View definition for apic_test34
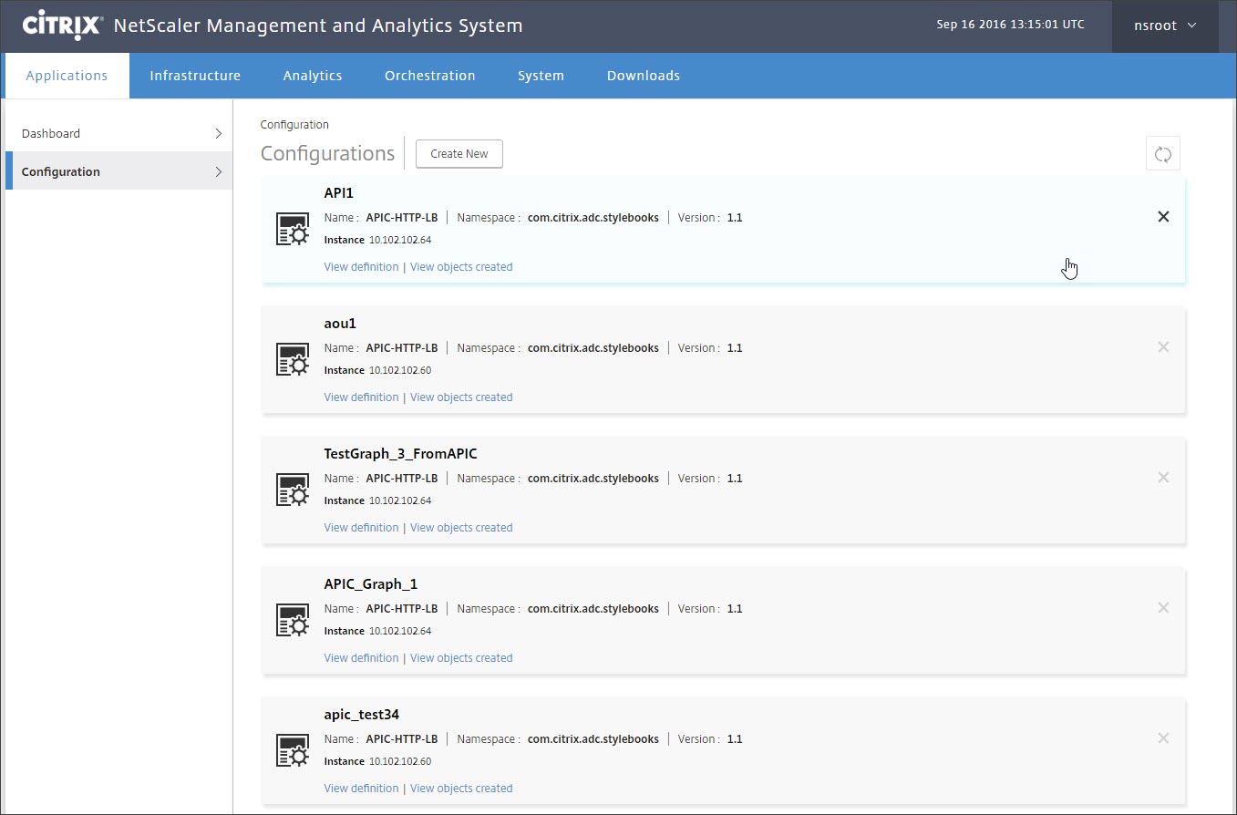The height and width of the screenshot is (815, 1237). [361, 789]
